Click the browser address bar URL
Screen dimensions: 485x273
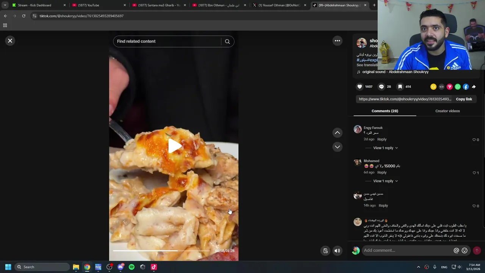click(x=81, y=16)
